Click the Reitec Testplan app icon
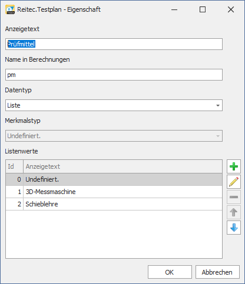The height and width of the screenshot is (284, 245). (10, 9)
